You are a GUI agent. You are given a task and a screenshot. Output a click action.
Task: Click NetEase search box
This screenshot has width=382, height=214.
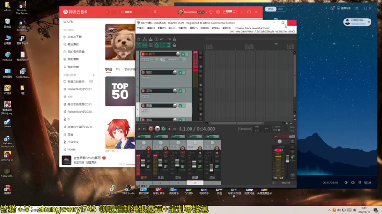pos(135,12)
